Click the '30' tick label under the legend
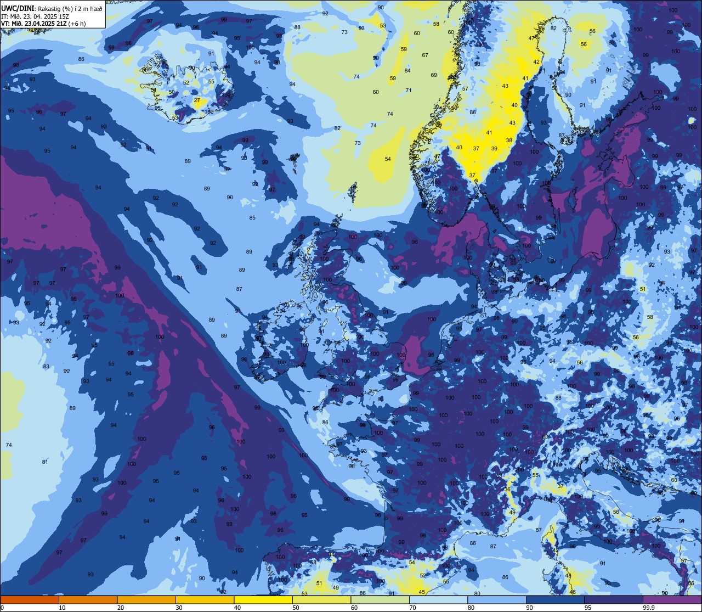This screenshot has width=702, height=612. point(179,608)
